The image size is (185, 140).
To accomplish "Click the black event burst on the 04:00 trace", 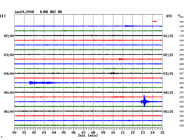I will pyautogui.click(x=113, y=73).
